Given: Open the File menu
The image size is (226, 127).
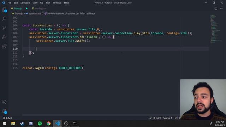Looking at the screenshot, I should (x=9, y=3).
